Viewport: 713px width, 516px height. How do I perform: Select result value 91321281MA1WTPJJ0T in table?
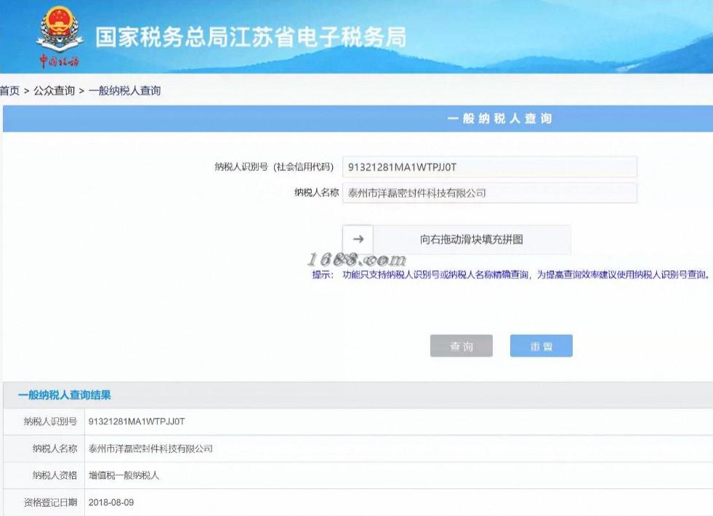pos(137,422)
